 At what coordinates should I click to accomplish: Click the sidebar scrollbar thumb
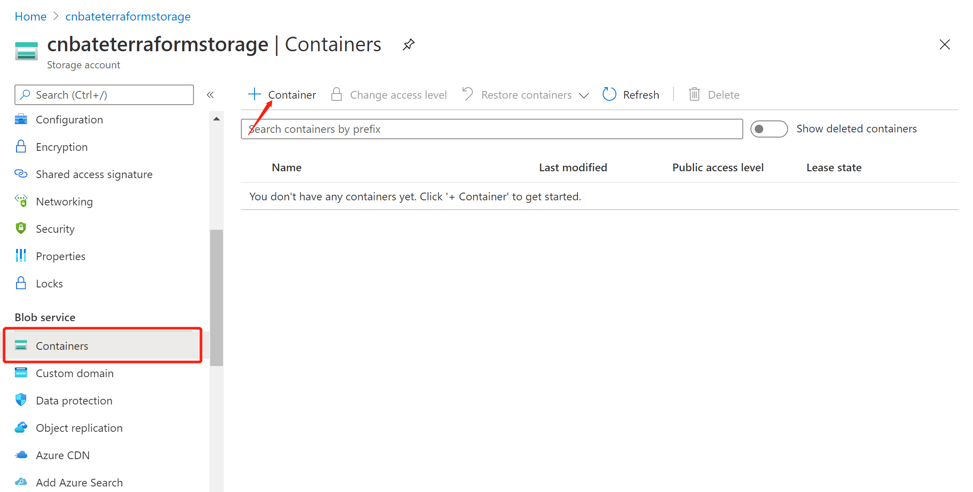217,298
